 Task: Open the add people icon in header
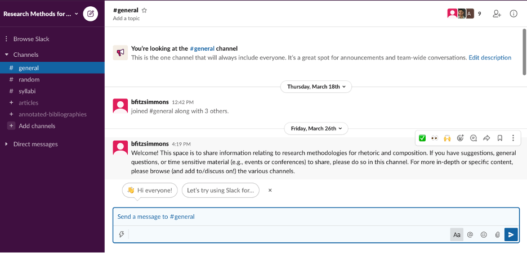pos(497,13)
